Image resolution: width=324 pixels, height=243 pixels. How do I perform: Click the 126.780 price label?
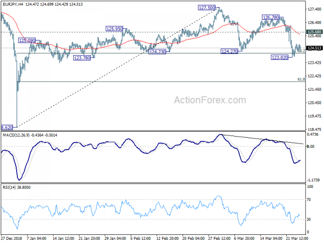tap(271, 17)
